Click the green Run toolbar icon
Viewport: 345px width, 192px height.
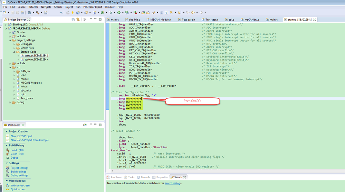click(x=119, y=13)
